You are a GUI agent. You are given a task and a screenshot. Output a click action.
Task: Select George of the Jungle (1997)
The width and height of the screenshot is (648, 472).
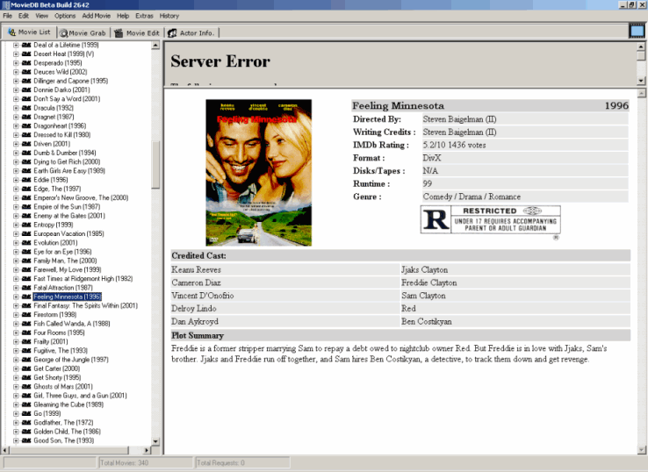70,360
